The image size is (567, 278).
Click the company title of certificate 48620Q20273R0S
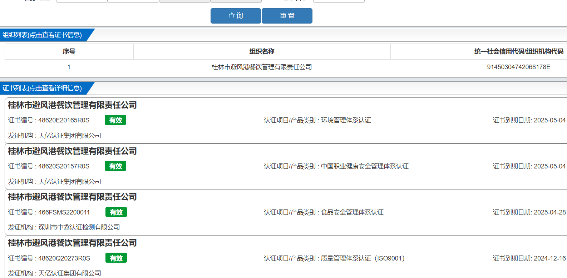(x=73, y=243)
